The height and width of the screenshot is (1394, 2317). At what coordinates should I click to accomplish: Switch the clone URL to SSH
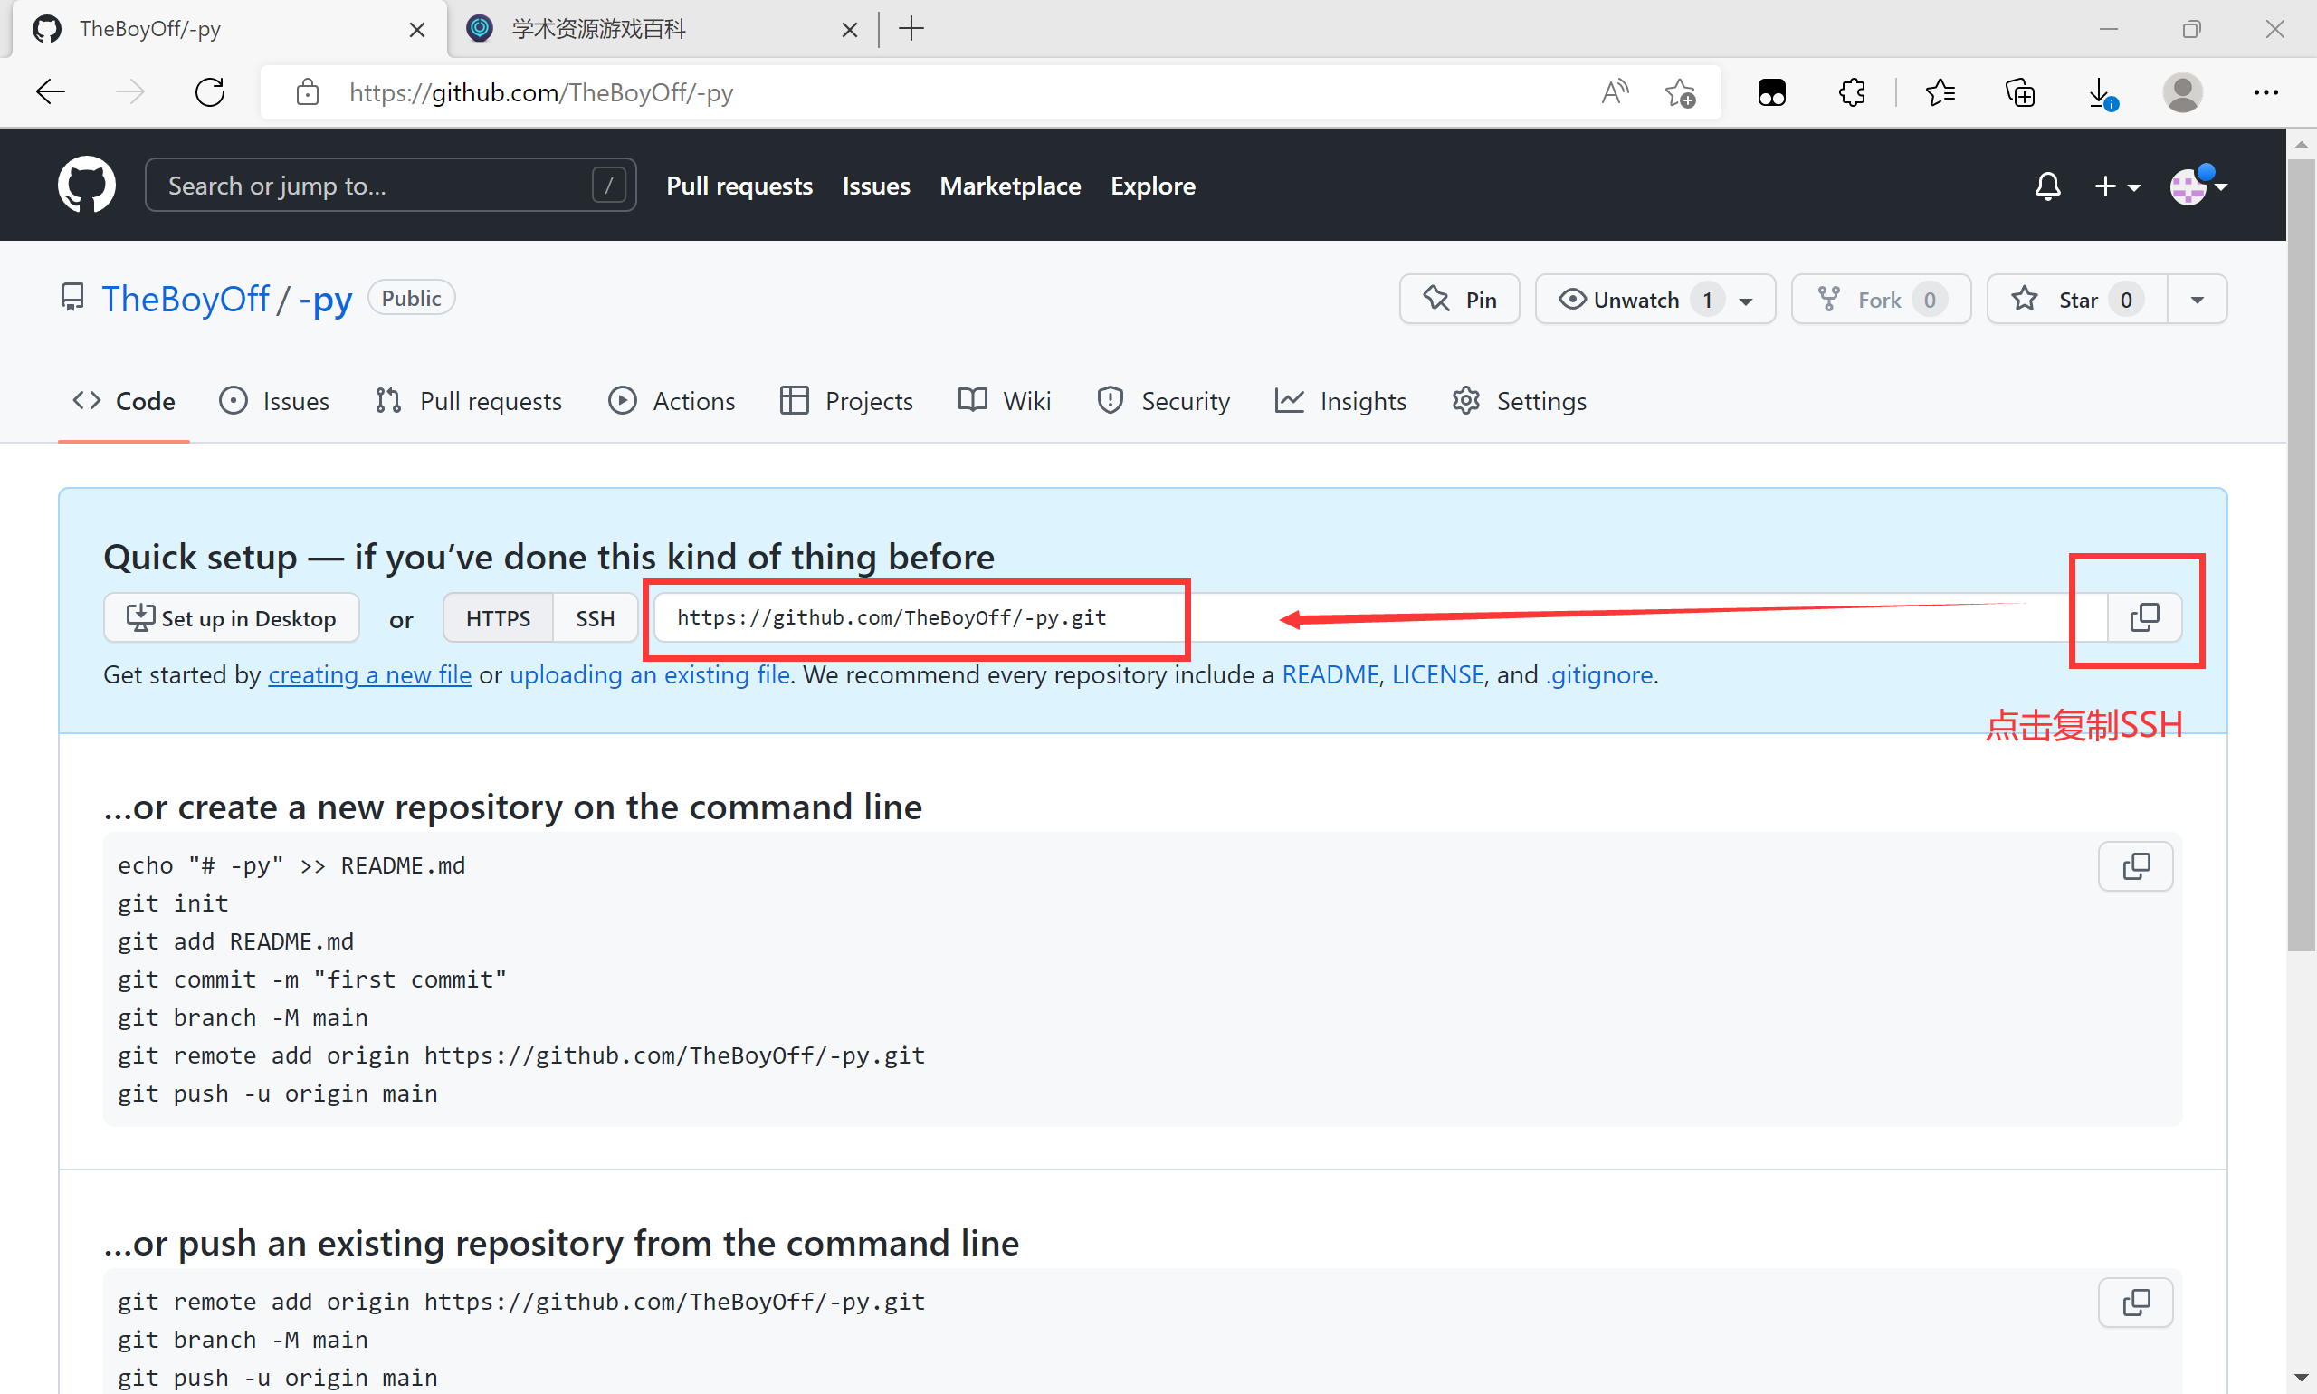[595, 618]
